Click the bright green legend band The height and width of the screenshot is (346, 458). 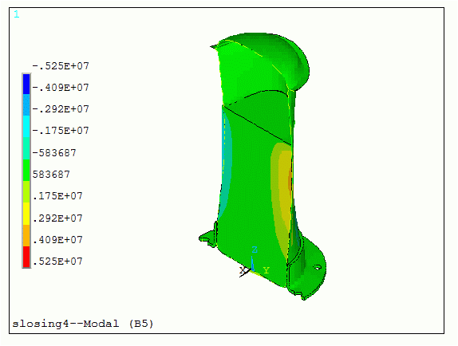(26, 171)
